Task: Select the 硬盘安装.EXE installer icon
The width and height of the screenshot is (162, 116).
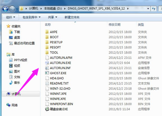Action: coord(47,109)
